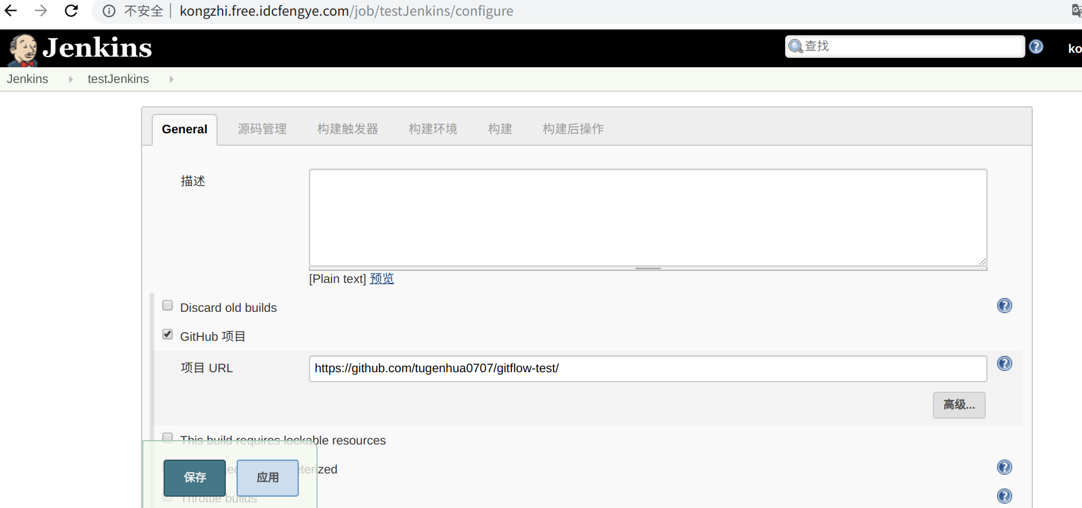Open the 预览 link

coord(382,279)
